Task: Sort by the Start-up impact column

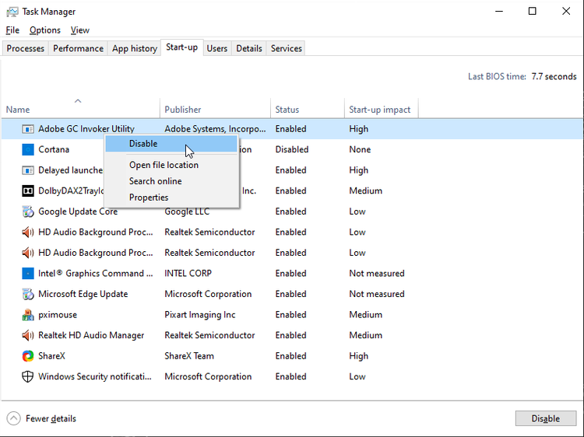Action: (x=379, y=110)
